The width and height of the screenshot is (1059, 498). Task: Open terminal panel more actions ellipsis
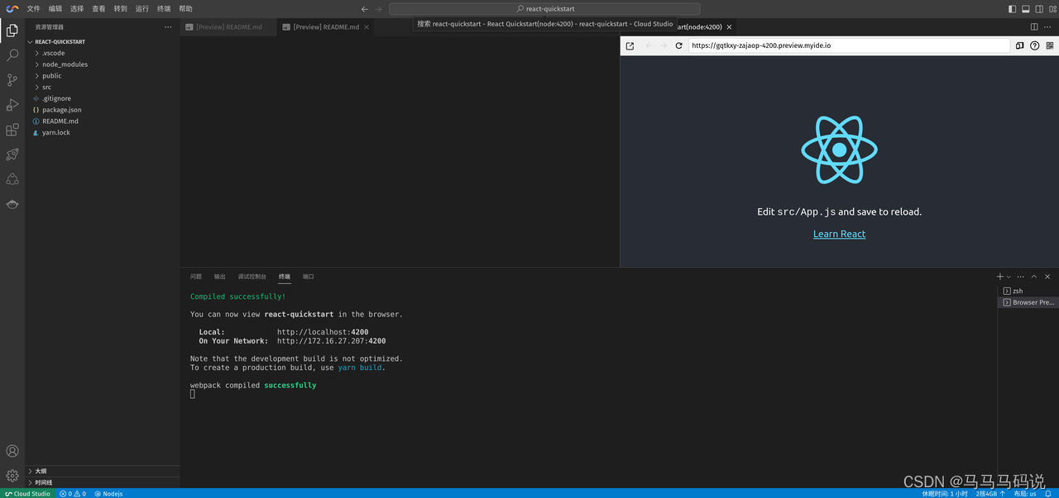(1020, 277)
